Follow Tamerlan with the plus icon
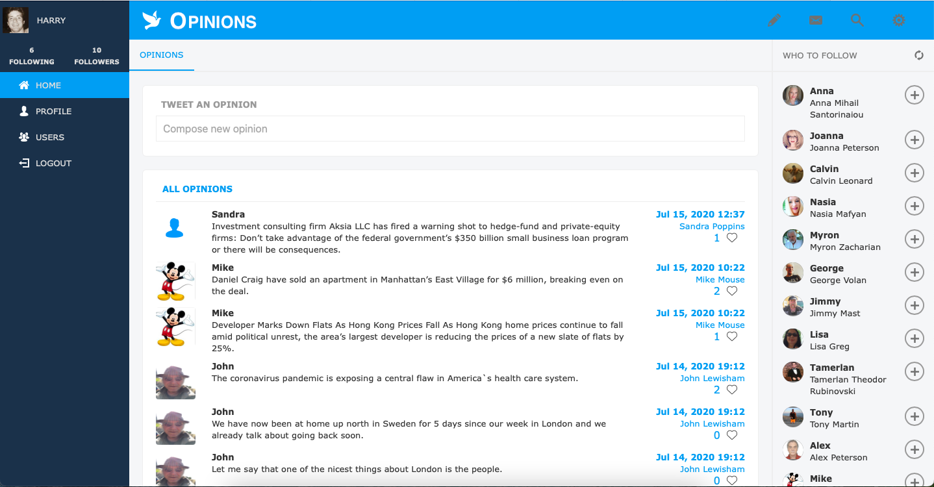This screenshot has width=934, height=487. [915, 372]
